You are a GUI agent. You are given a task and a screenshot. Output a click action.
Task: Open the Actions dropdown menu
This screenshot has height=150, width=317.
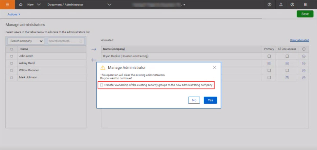click(14, 14)
